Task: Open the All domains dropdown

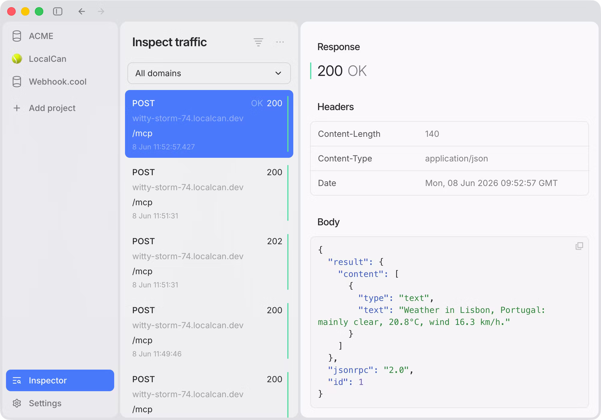Action: pos(209,73)
